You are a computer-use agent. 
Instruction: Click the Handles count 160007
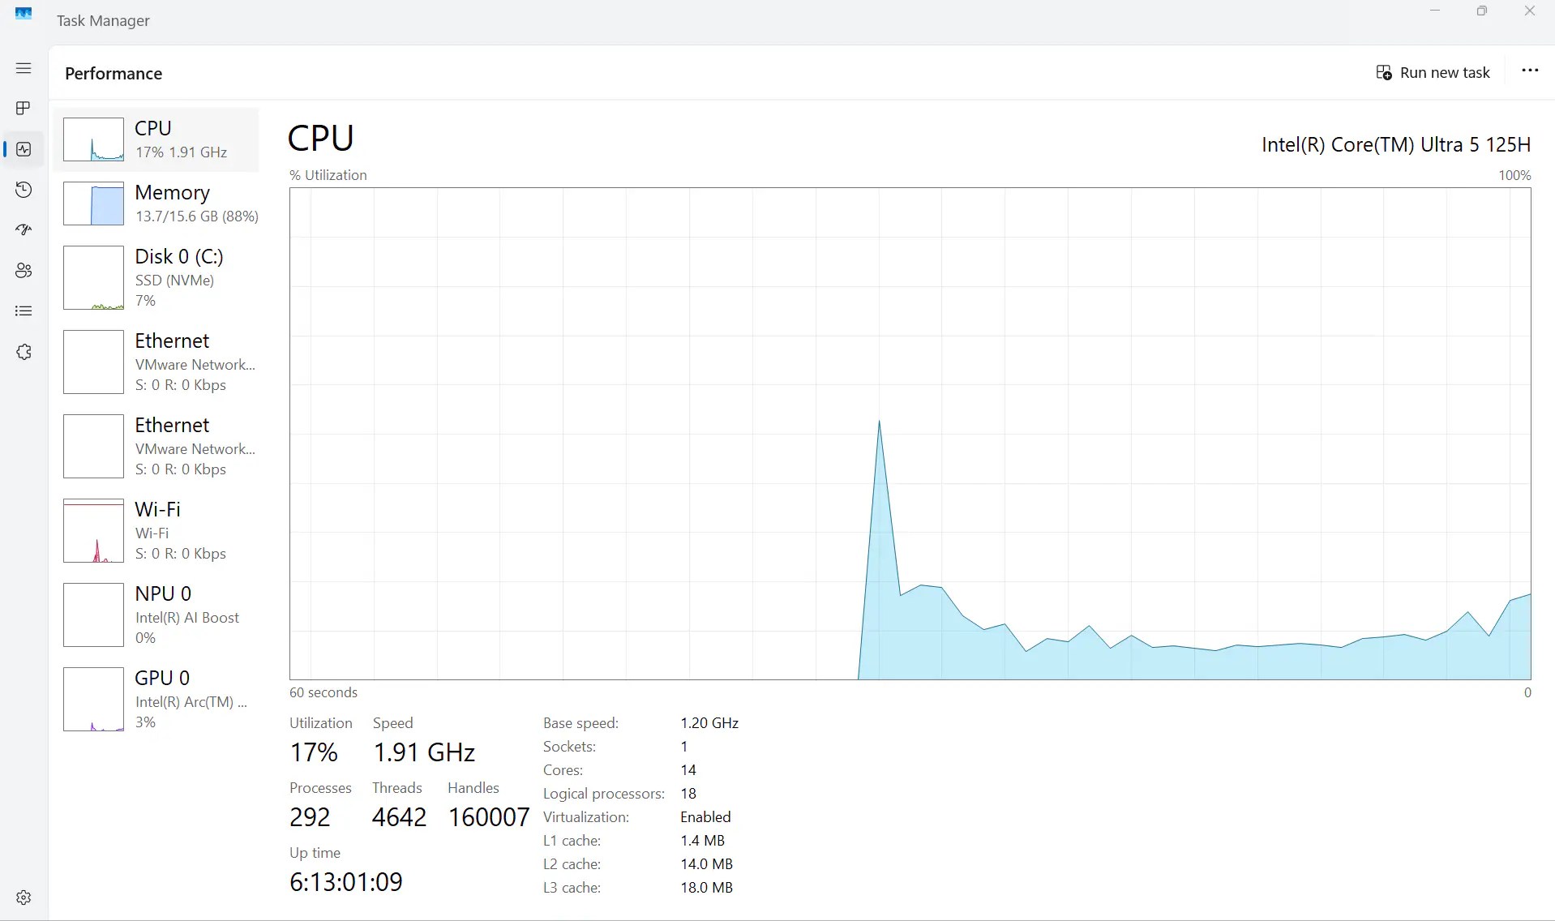click(x=489, y=817)
